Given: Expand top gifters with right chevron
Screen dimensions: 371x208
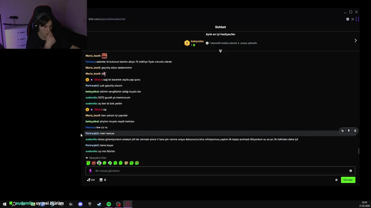Looking at the screenshot, I should (356, 40).
